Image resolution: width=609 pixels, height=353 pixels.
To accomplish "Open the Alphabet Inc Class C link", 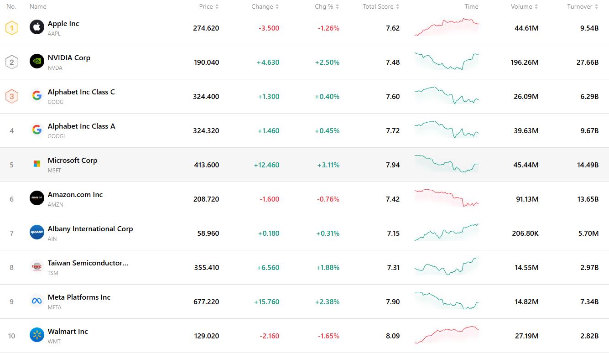I will tap(81, 92).
